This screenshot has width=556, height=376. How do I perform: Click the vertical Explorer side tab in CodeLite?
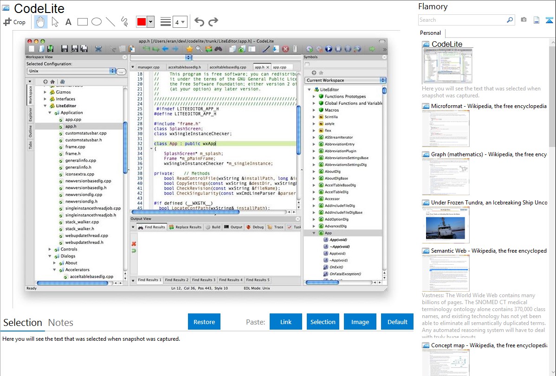pyautogui.click(x=31, y=115)
